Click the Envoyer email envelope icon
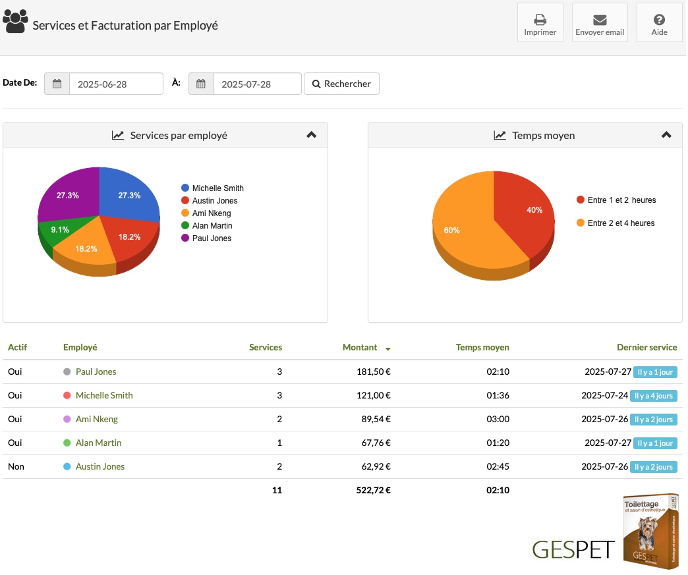Viewport: 688px width, 575px height. pyautogui.click(x=601, y=20)
